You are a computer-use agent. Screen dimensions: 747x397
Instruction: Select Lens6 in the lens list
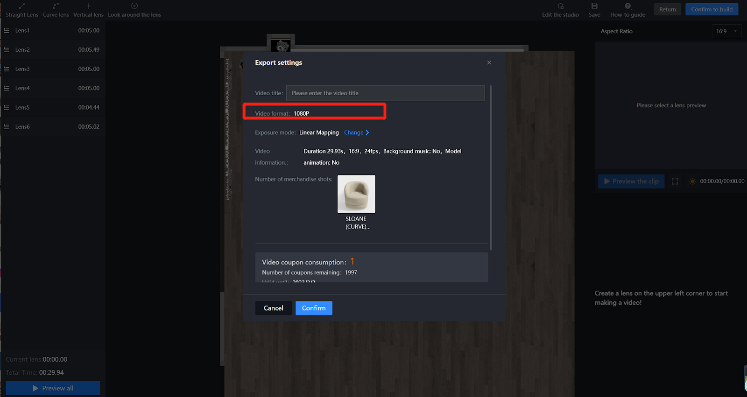click(x=53, y=126)
